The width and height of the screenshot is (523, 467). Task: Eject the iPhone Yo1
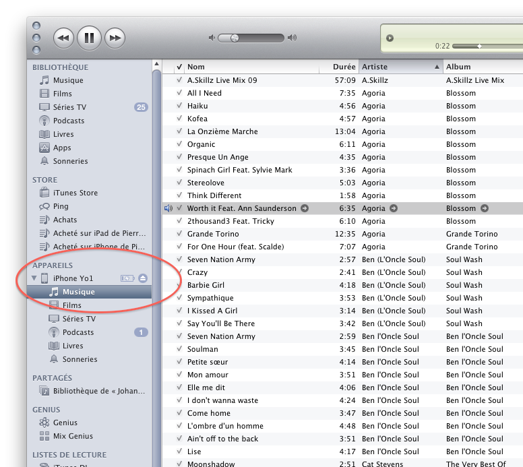[143, 278]
